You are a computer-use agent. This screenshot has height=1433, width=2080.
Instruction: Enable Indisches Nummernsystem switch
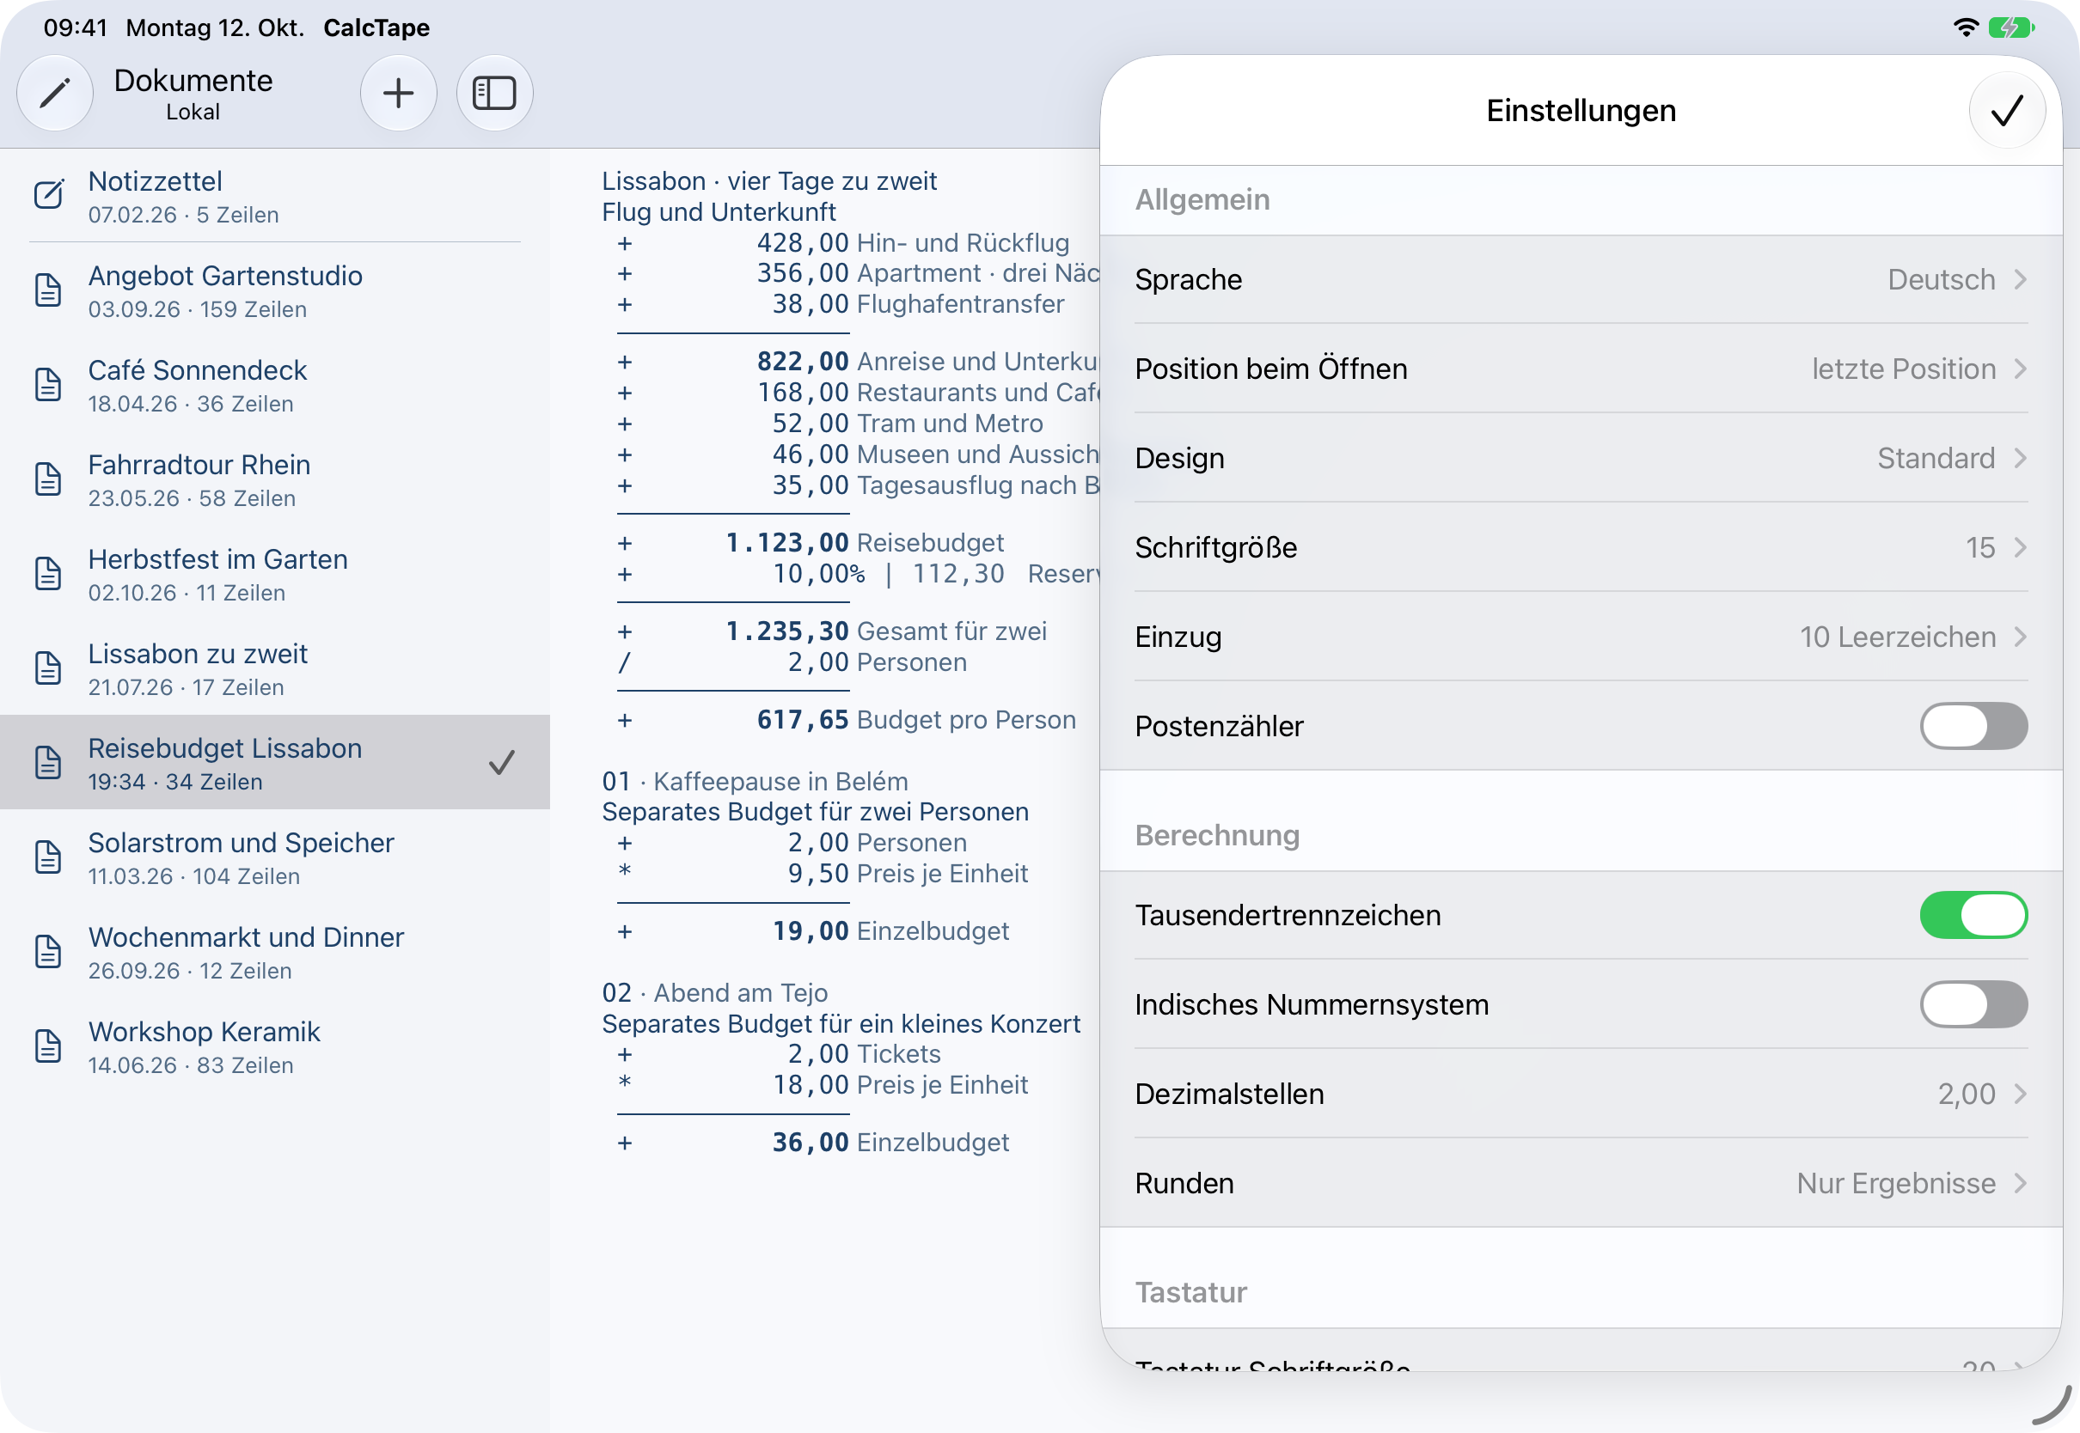tap(1974, 1003)
